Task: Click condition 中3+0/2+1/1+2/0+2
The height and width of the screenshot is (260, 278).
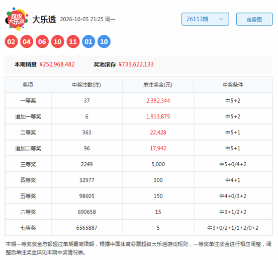Action: click(233, 228)
